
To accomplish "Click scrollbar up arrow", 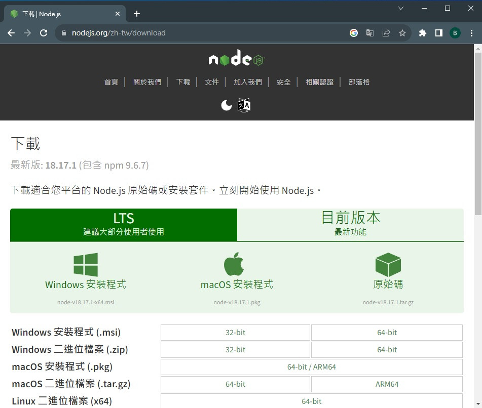I will coord(478,49).
